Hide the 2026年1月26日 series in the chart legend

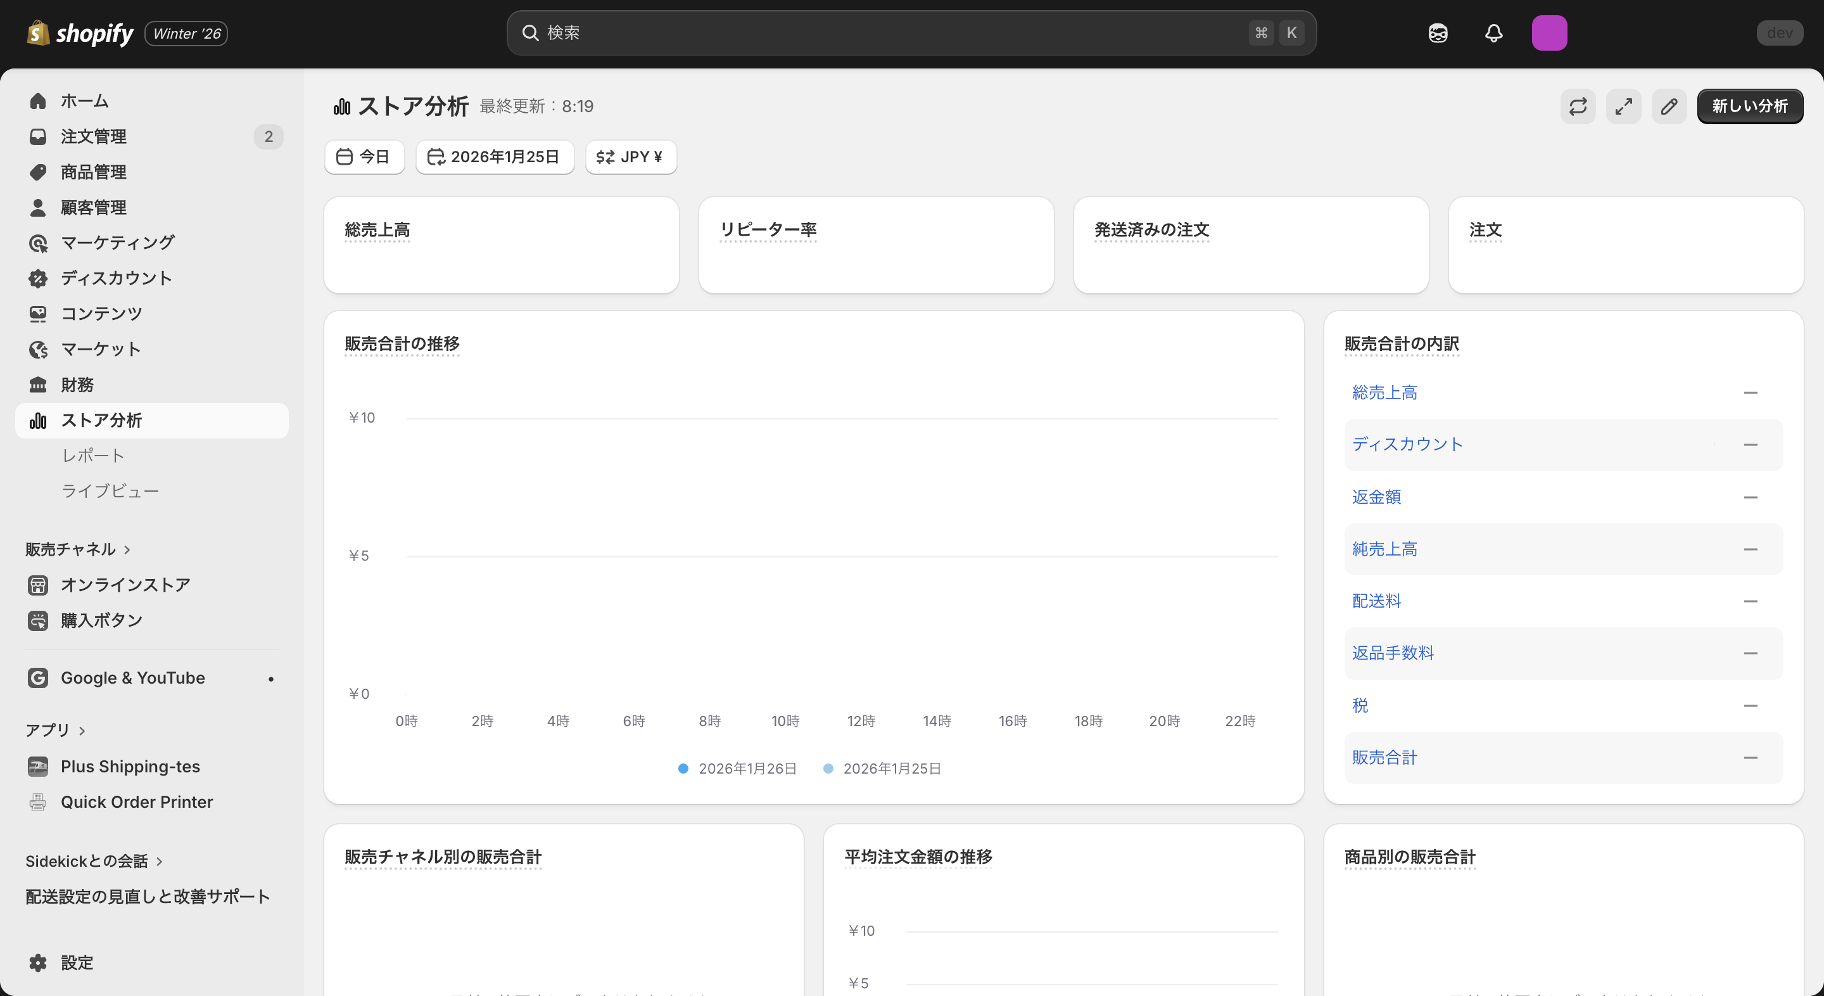pyautogui.click(x=737, y=768)
